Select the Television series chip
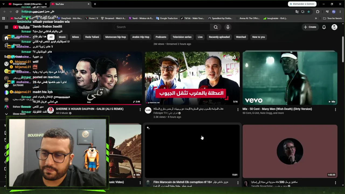 (182, 37)
